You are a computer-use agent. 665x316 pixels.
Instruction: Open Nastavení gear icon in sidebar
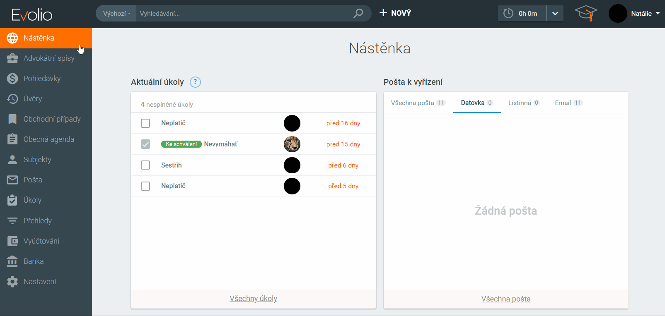[x=12, y=282]
